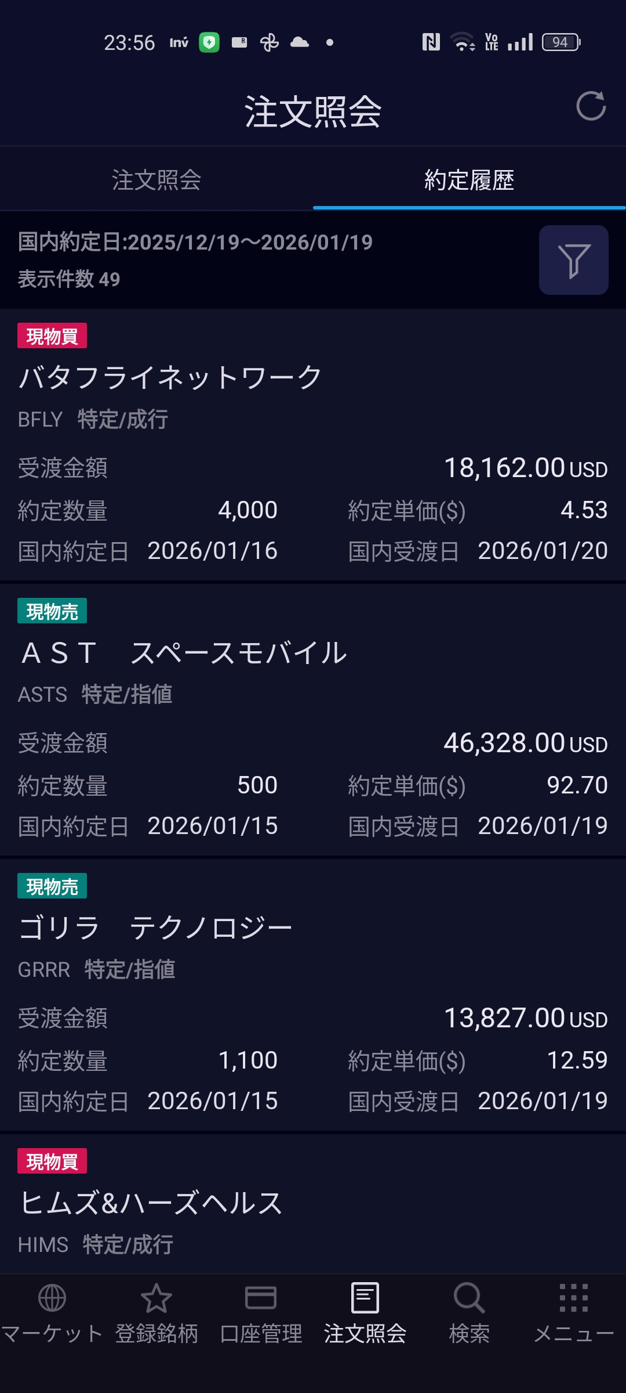Open account management card icon
The height and width of the screenshot is (1393, 626).
(261, 1298)
